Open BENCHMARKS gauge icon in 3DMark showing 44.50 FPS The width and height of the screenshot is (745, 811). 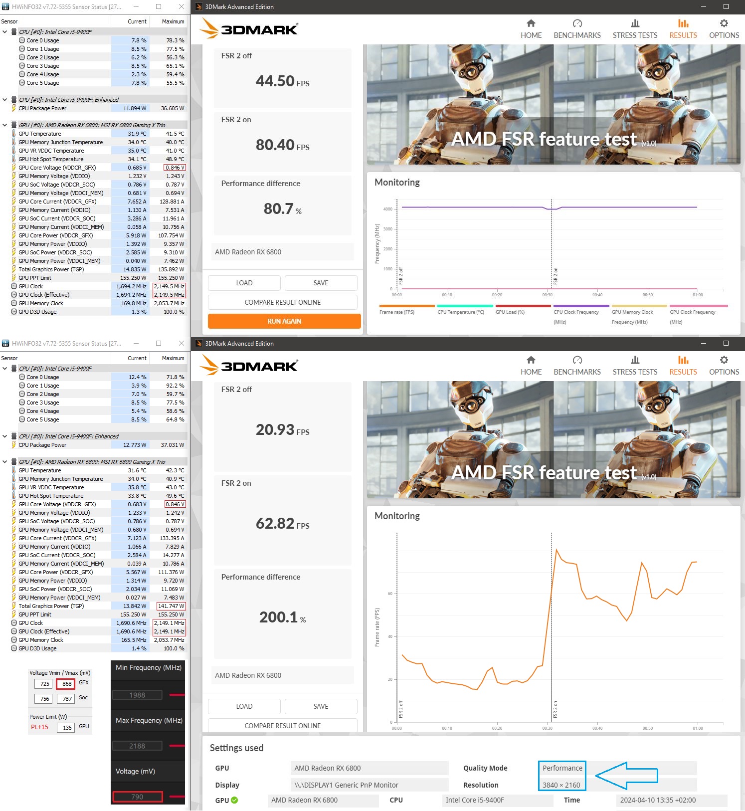tap(577, 23)
